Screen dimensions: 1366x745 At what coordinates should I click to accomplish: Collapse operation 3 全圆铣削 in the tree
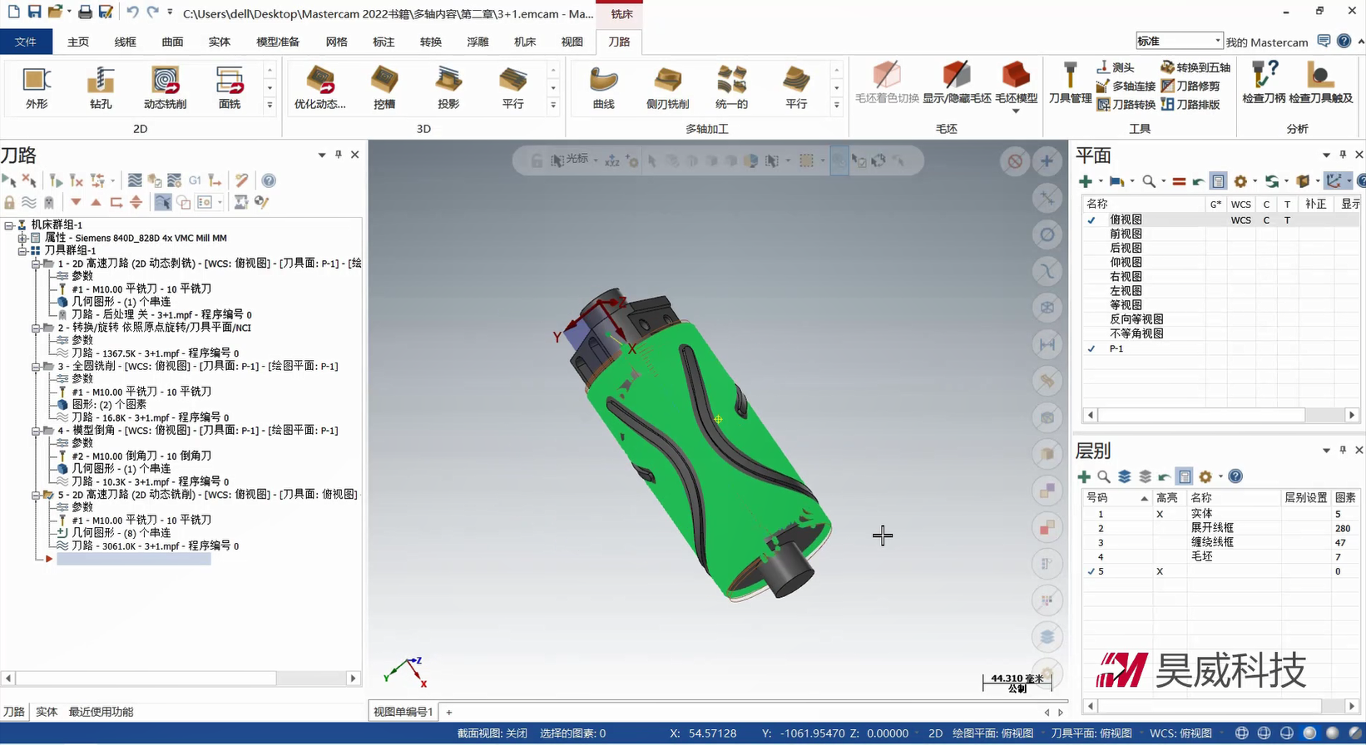pyautogui.click(x=36, y=366)
